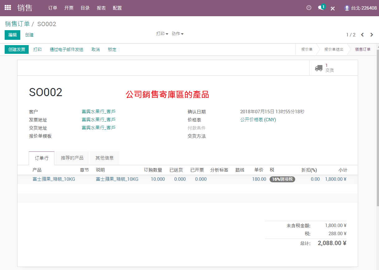Click the 打印 button in status bar
Viewport: 379px width, 270px height.
pos(37,49)
